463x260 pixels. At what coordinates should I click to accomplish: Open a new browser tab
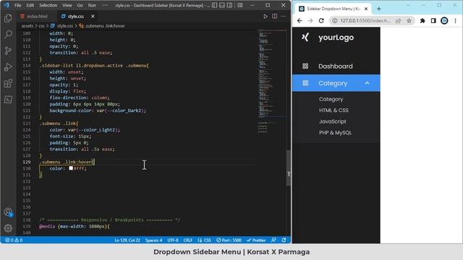tap(379, 9)
